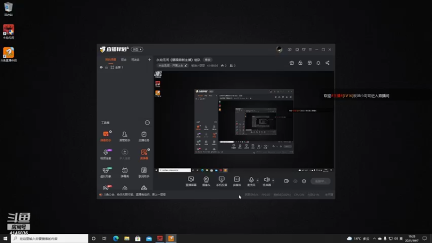
Task: Open Windows Start menu
Action: tap(5, 238)
